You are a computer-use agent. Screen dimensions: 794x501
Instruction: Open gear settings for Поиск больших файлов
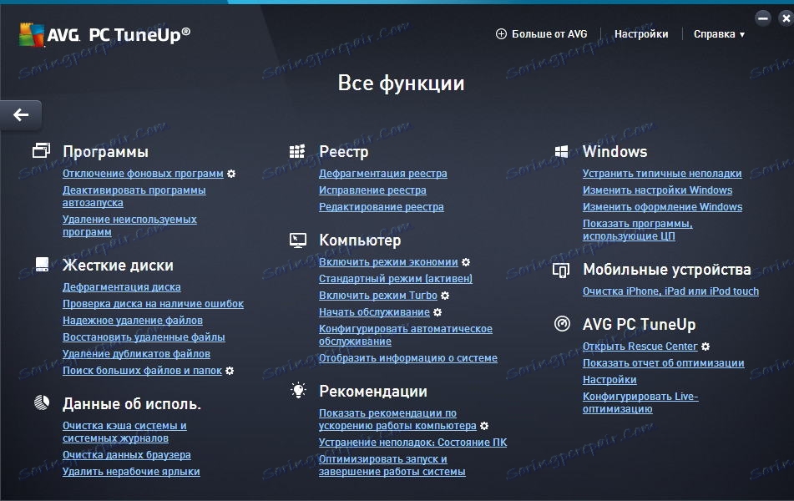pyautogui.click(x=230, y=371)
